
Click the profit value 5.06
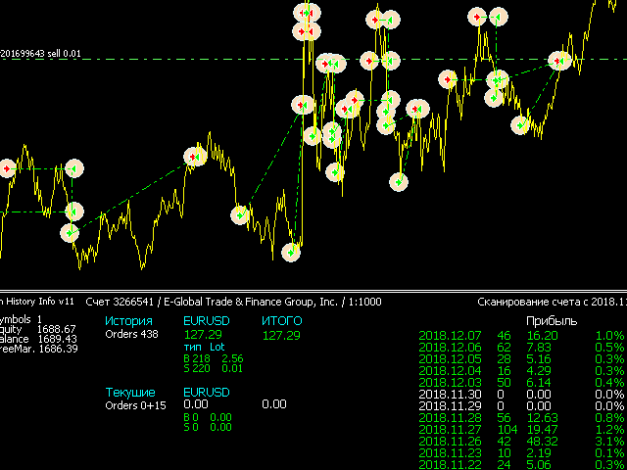pos(539,464)
